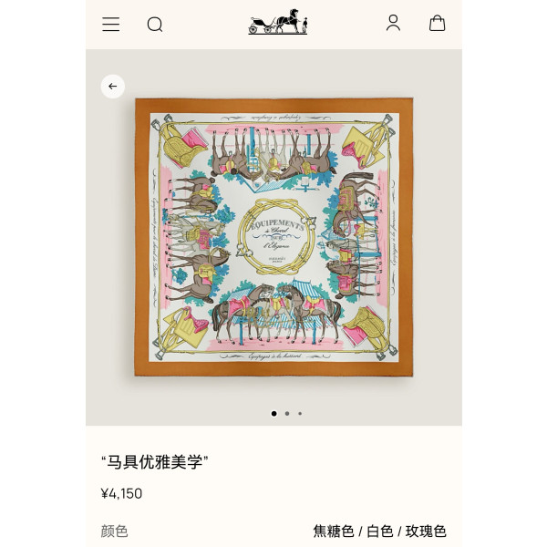
Task: Open the hamburger navigation menu
Action: (111, 25)
